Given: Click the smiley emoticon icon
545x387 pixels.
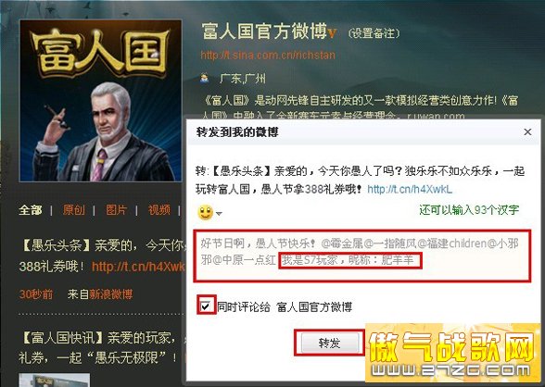Looking at the screenshot, I should pyautogui.click(x=205, y=212).
